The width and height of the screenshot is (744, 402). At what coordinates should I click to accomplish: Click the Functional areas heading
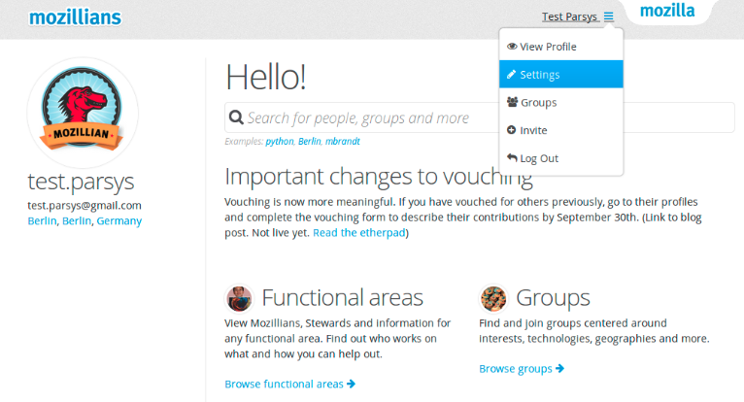(342, 297)
